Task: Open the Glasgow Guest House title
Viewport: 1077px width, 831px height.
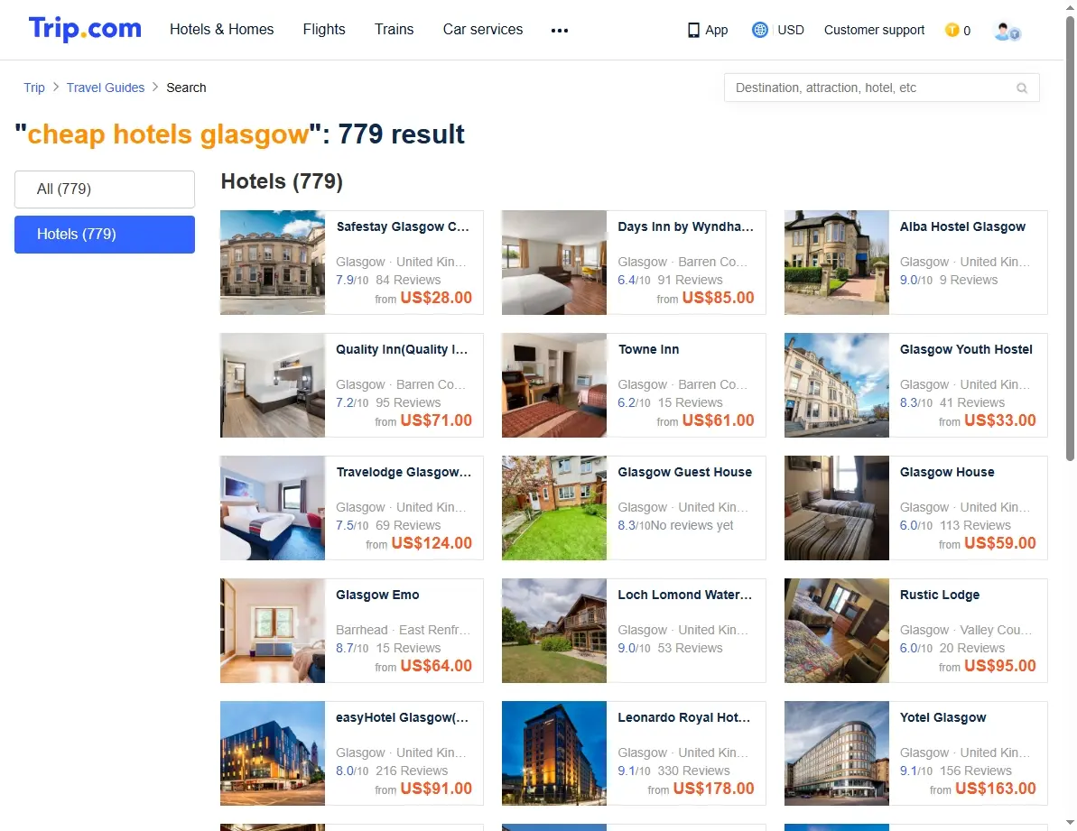Action: [685, 472]
